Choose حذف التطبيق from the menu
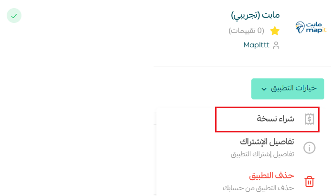 [x=267, y=182]
